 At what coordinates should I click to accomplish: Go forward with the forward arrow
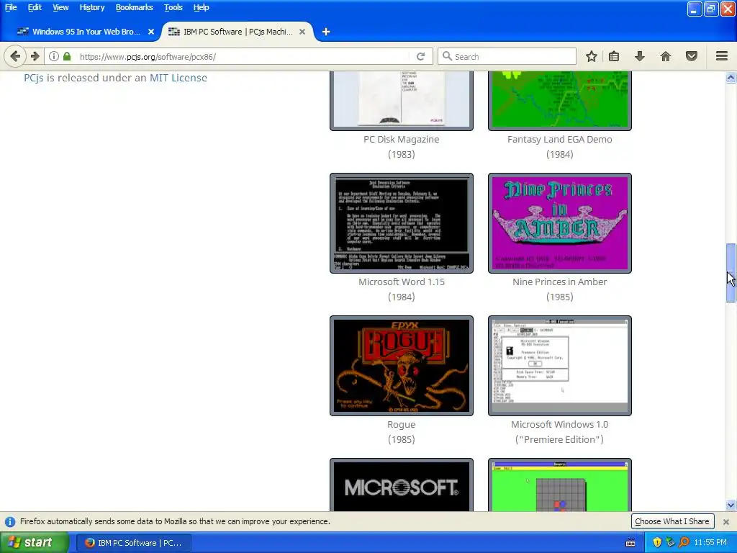pos(35,56)
